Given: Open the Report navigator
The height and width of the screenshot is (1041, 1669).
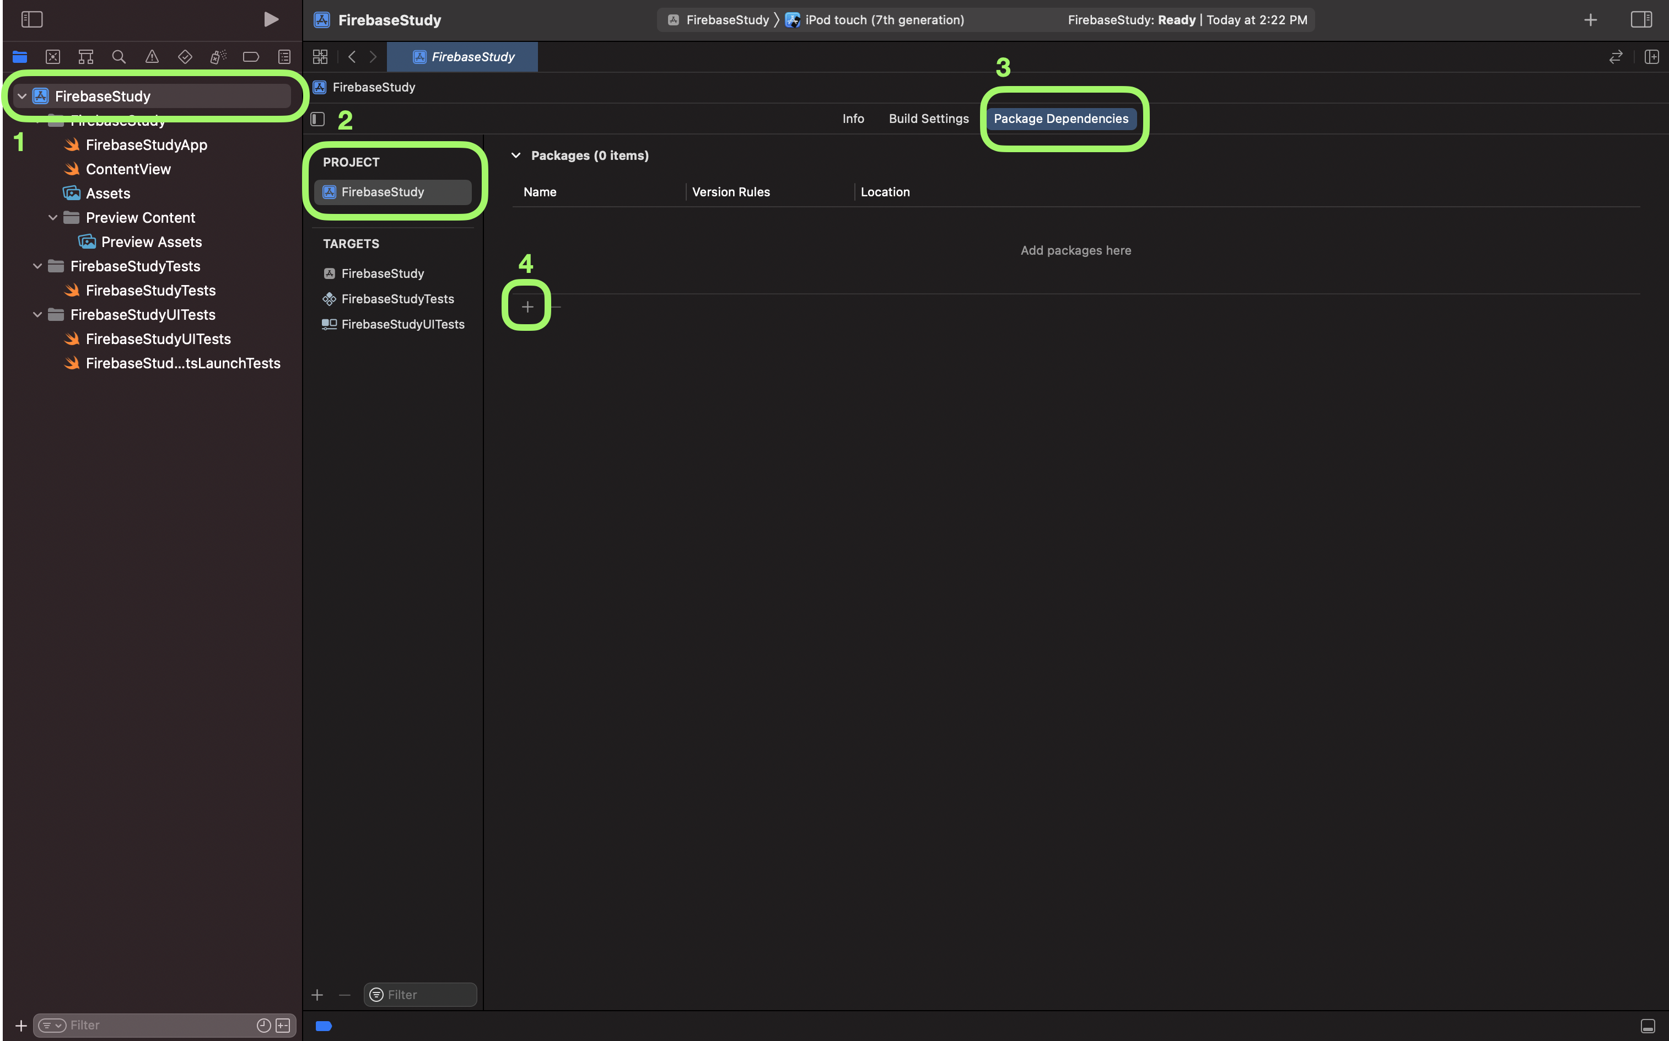Looking at the screenshot, I should coord(284,56).
